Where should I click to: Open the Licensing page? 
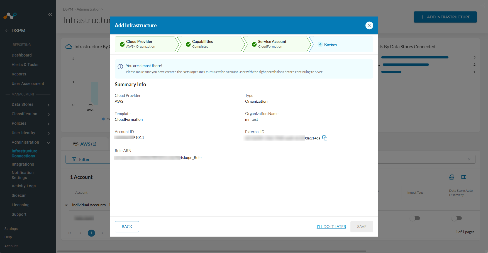tap(21, 205)
